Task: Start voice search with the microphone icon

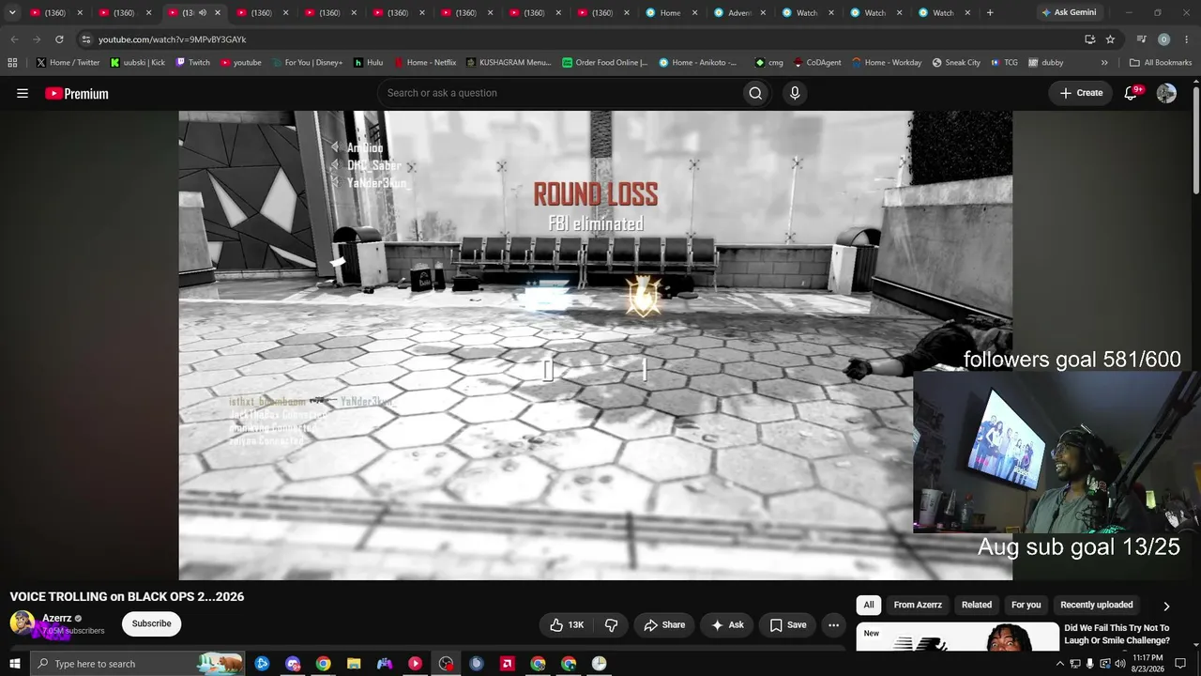Action: (x=795, y=93)
